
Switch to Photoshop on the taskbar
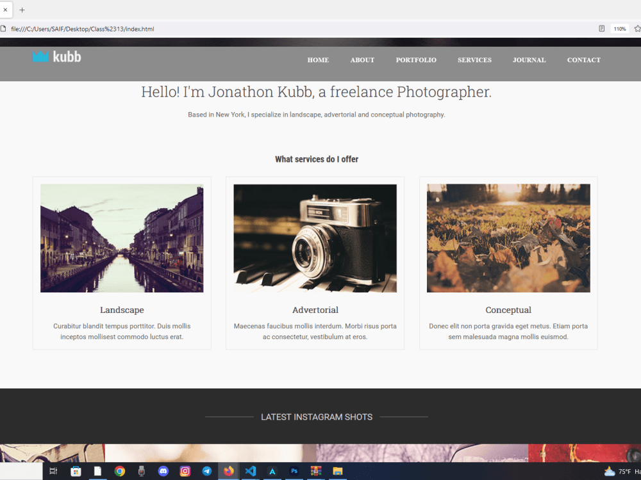click(x=294, y=471)
